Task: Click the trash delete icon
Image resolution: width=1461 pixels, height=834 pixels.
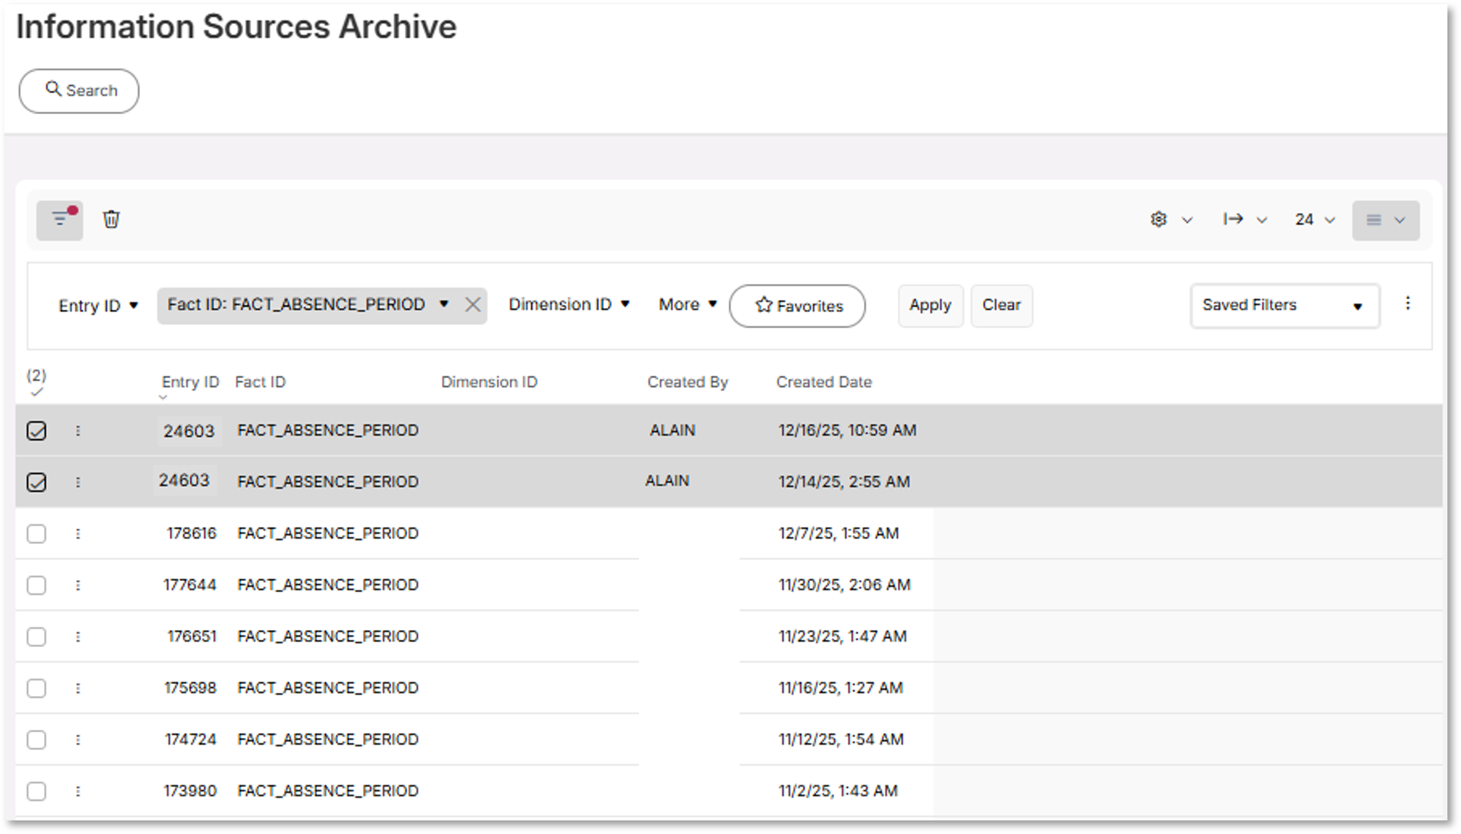Action: click(x=111, y=219)
